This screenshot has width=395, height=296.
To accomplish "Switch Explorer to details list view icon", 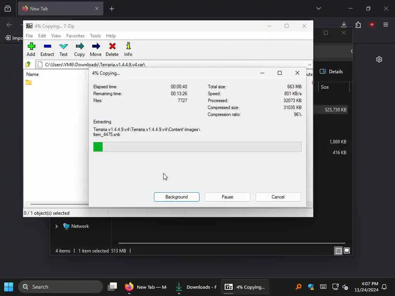I will coord(338,251).
